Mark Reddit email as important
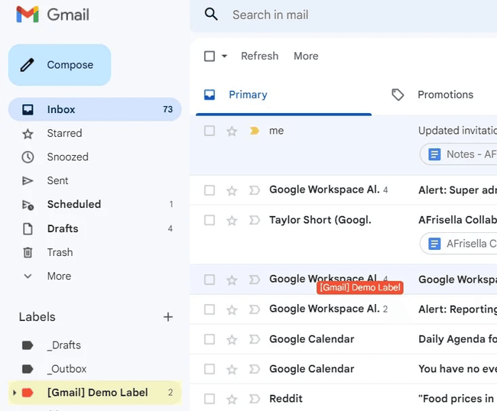Screen dimensions: 497x411 [x=255, y=399]
